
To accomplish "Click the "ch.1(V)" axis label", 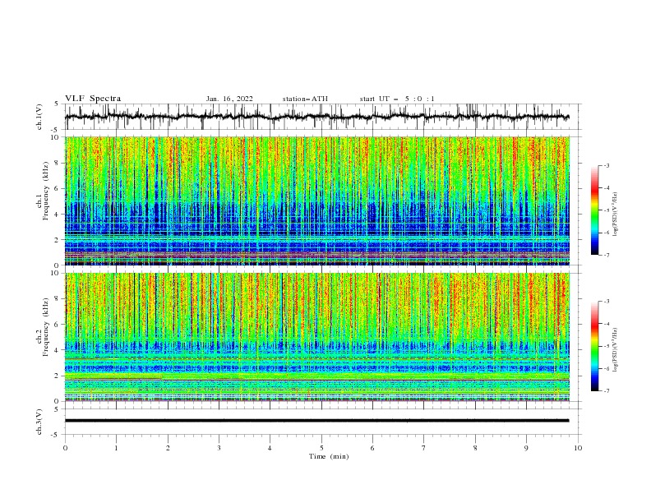I will 39,117.
